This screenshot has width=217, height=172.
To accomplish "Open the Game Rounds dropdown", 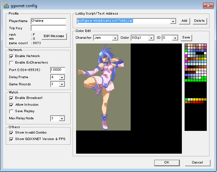I will 62,84.
